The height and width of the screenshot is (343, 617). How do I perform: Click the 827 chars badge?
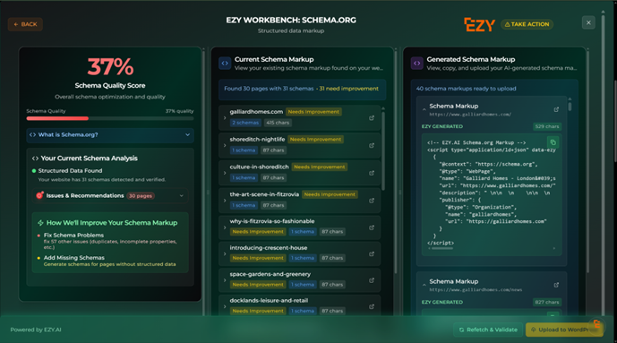(547, 302)
